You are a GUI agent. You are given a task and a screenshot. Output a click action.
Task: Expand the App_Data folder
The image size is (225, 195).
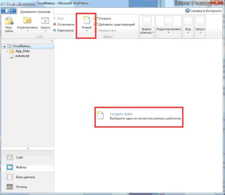tap(7, 51)
